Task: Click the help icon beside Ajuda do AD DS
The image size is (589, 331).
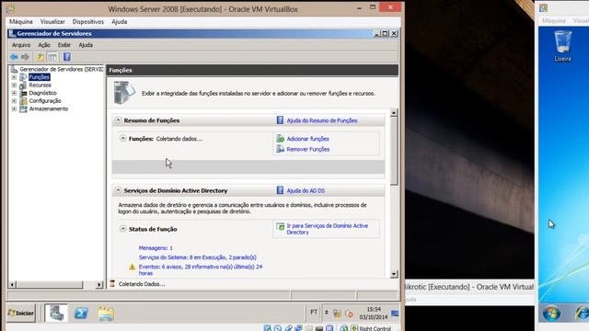Action: (x=280, y=190)
